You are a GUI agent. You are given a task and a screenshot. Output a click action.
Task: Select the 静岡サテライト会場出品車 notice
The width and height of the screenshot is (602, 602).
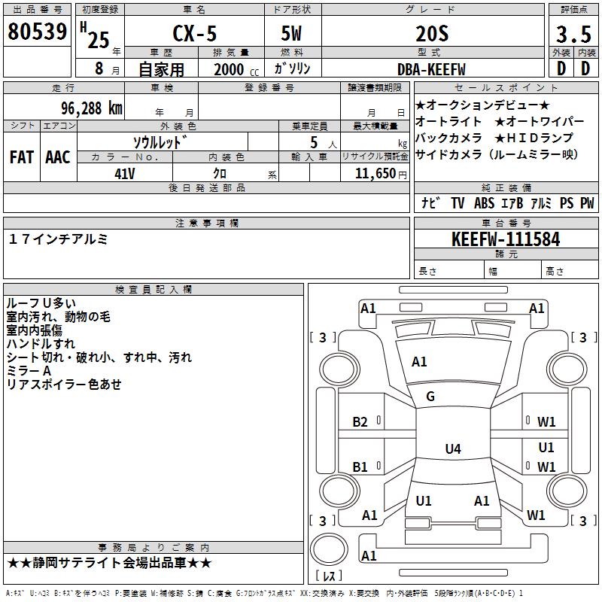coord(109,563)
